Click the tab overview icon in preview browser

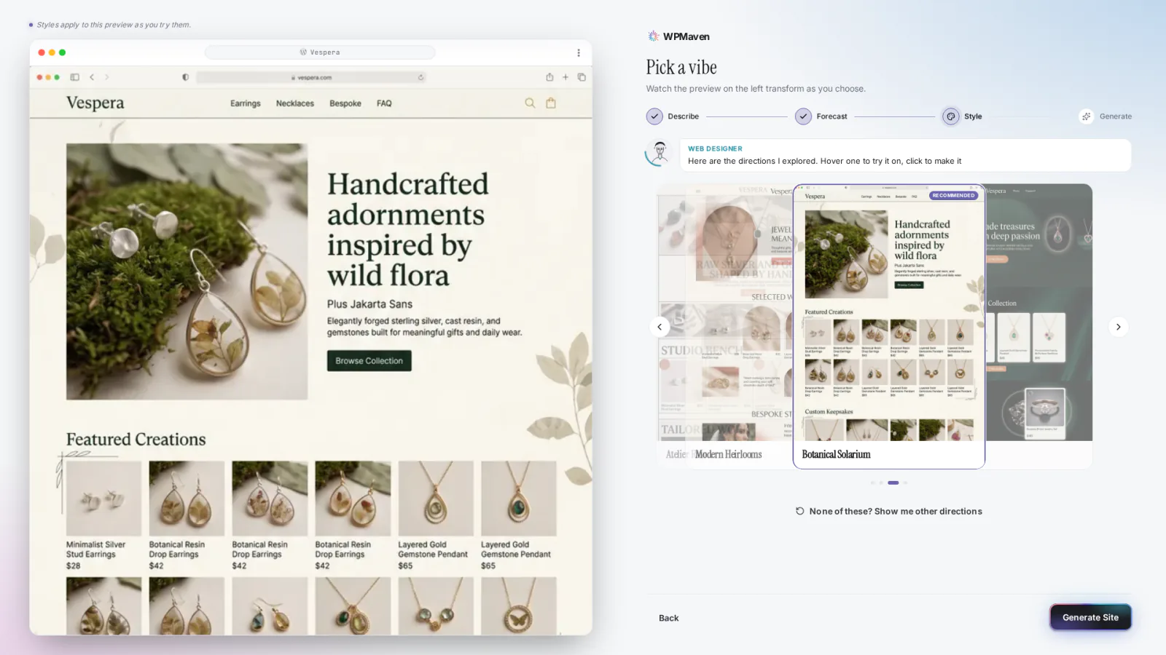coord(582,77)
